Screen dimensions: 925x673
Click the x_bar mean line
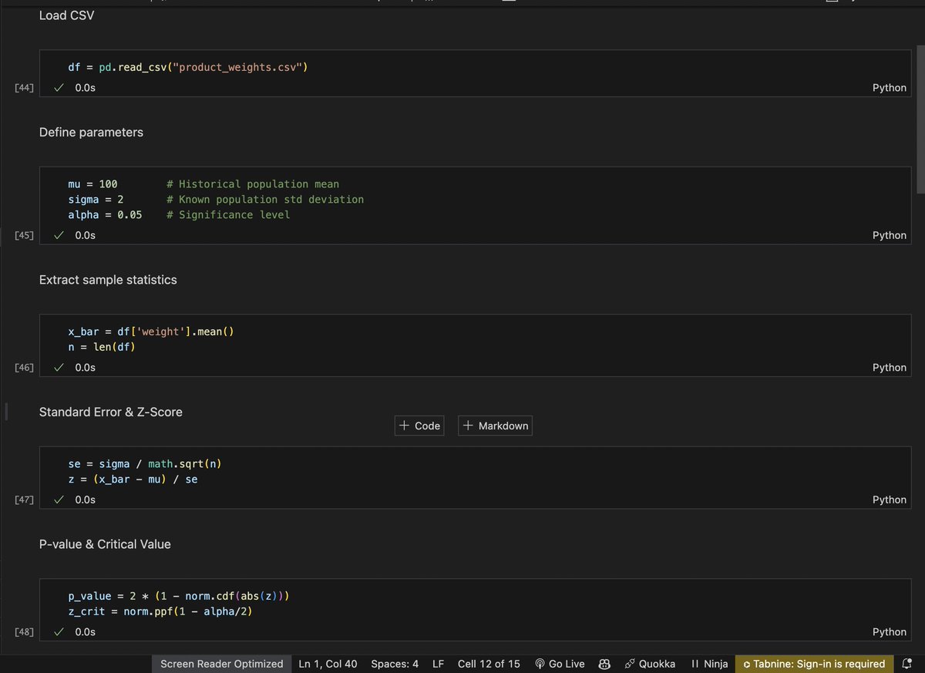pyautogui.click(x=151, y=331)
